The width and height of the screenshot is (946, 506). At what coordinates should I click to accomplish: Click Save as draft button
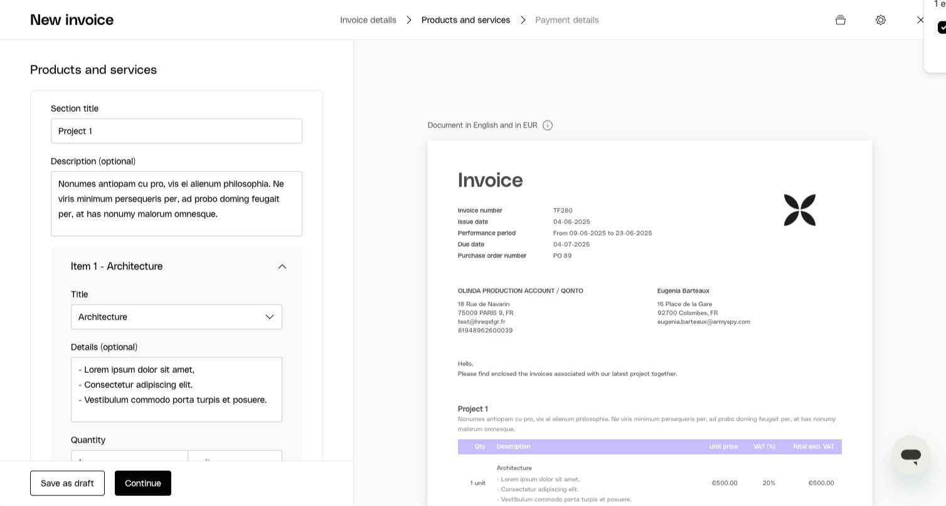click(67, 483)
